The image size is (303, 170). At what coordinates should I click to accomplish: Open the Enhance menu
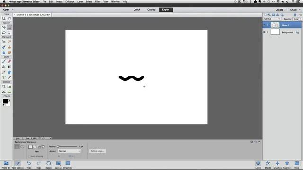[70, 2]
